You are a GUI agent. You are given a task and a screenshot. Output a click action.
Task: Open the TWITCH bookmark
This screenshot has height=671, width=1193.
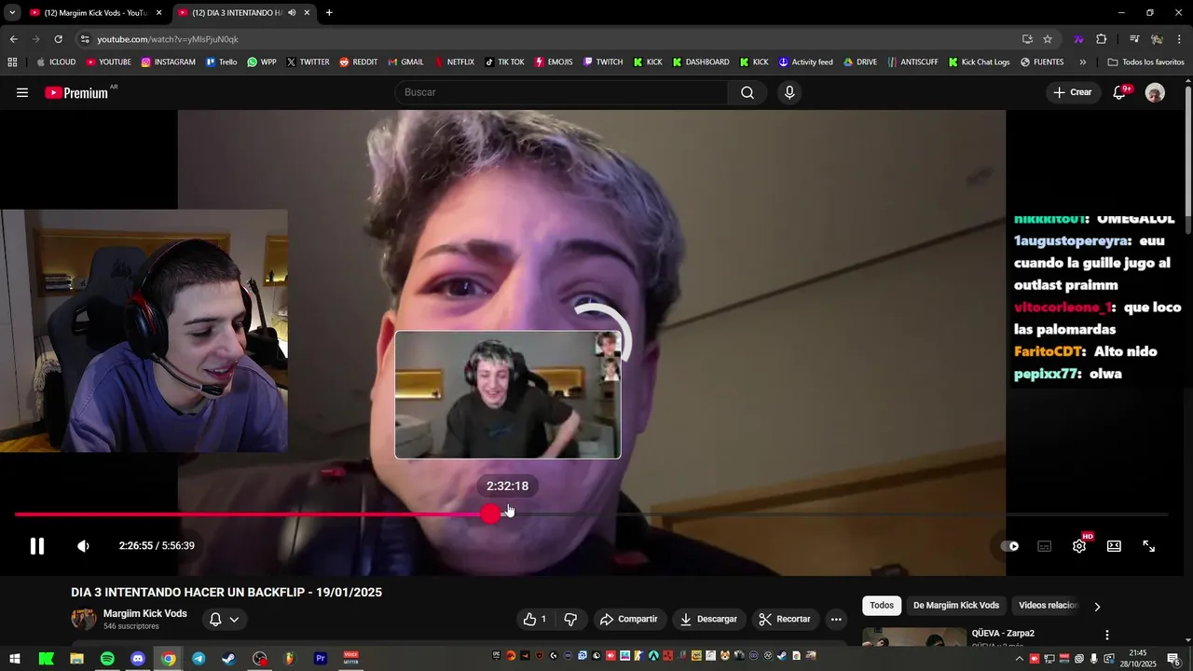click(x=603, y=62)
